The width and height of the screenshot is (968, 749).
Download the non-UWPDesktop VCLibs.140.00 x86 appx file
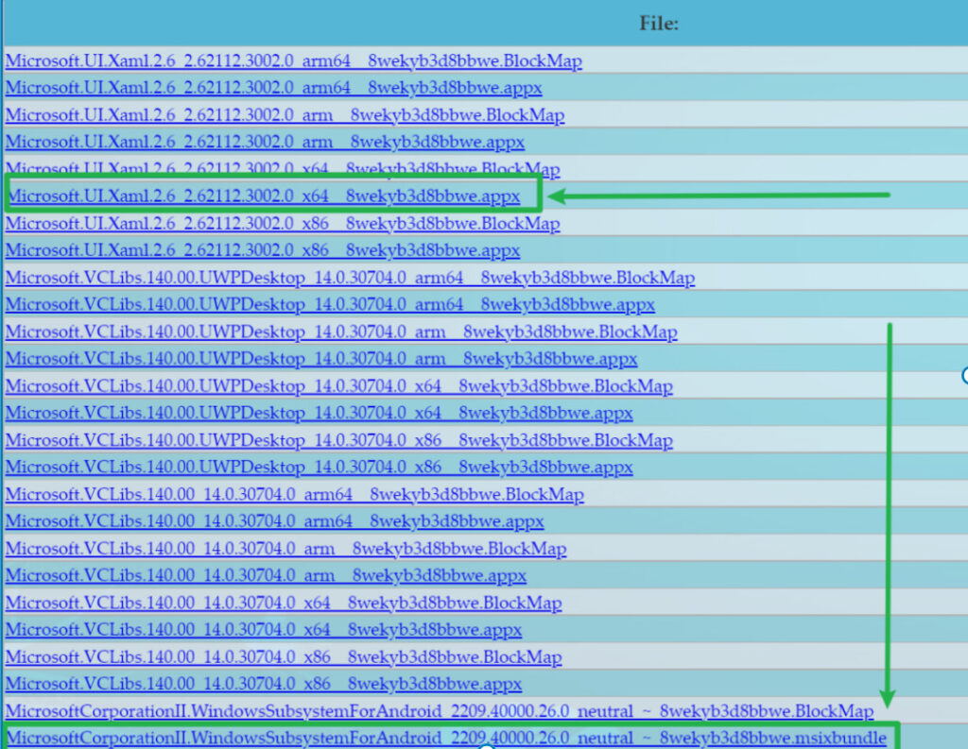tap(264, 684)
